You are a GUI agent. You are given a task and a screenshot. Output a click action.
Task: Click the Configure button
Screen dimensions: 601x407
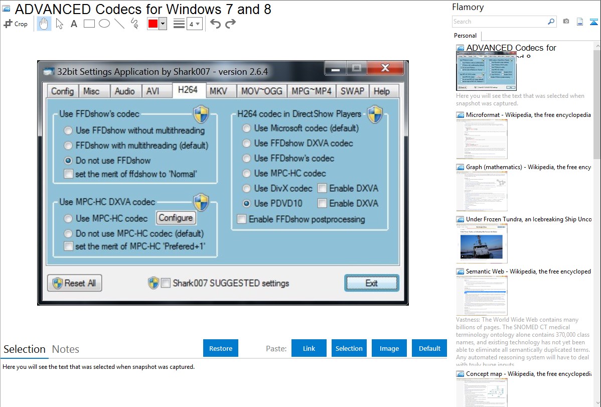[176, 218]
